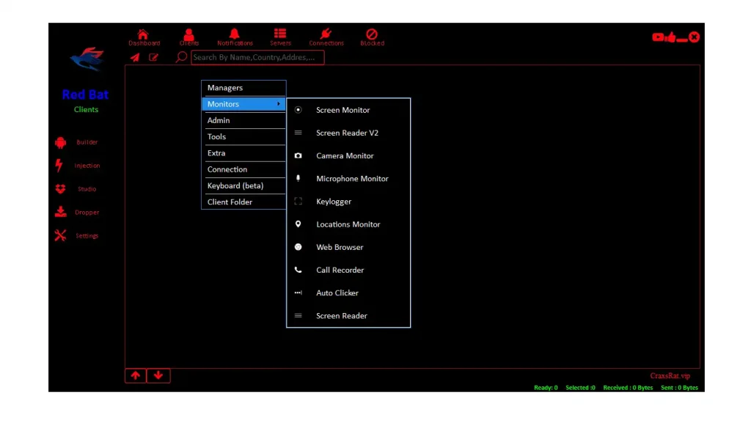Click the magnifier search icon
The width and height of the screenshot is (751, 442).
coord(180,57)
